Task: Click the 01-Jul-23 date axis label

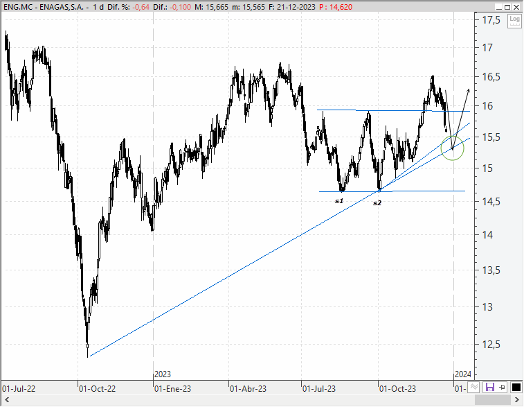Action: [x=319, y=389]
